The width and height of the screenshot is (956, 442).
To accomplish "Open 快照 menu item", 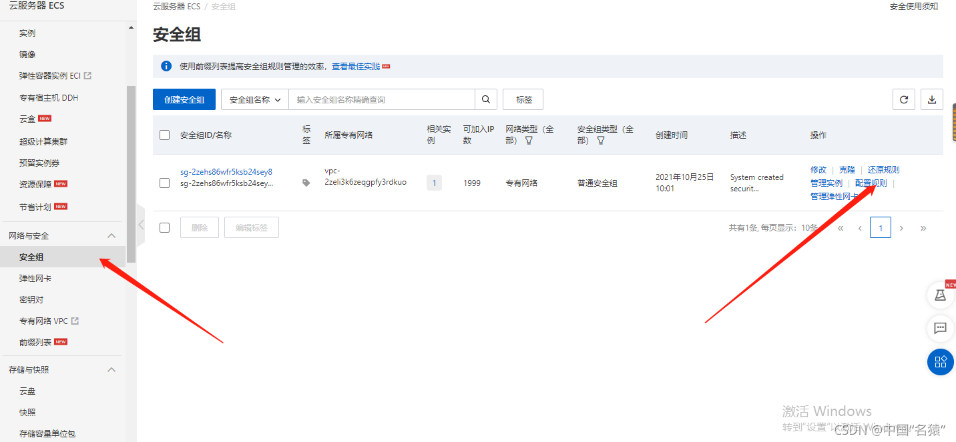I will coord(27,412).
